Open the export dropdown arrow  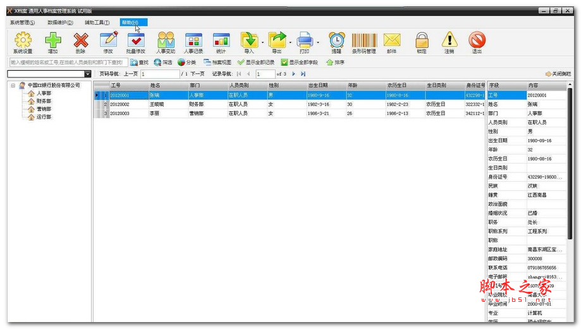[290, 42]
